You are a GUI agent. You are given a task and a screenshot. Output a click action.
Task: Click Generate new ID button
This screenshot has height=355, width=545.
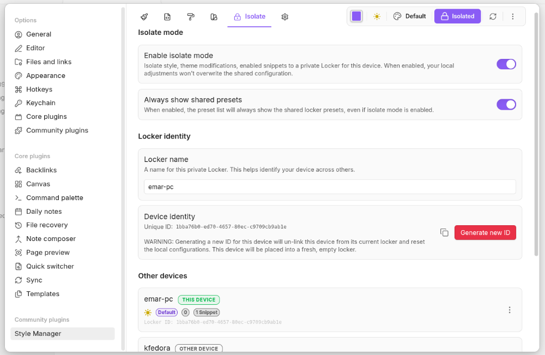pyautogui.click(x=485, y=233)
